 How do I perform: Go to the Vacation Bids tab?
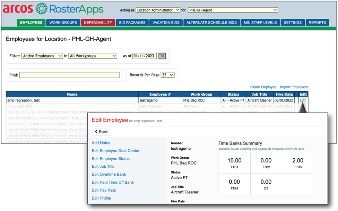[x=166, y=23]
